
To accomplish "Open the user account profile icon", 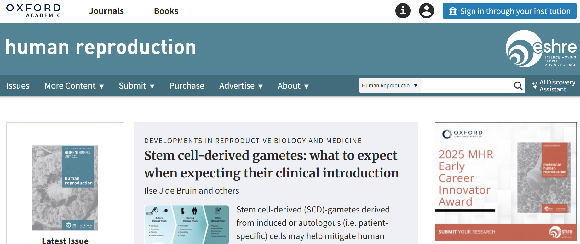I will coord(427,11).
